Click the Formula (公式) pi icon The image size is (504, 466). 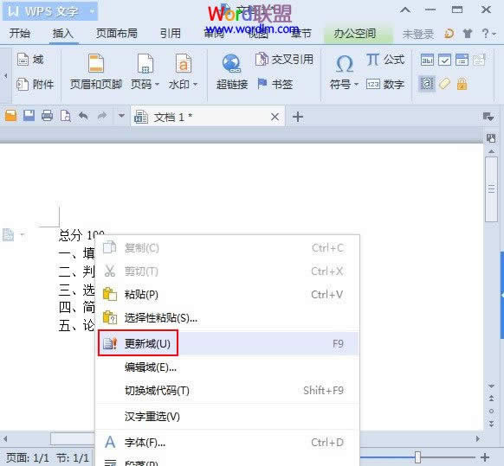pos(372,60)
